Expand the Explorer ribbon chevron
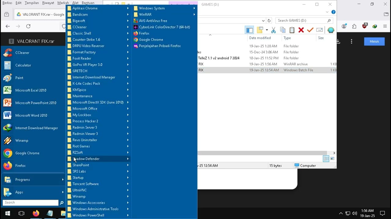 [x=327, y=12]
